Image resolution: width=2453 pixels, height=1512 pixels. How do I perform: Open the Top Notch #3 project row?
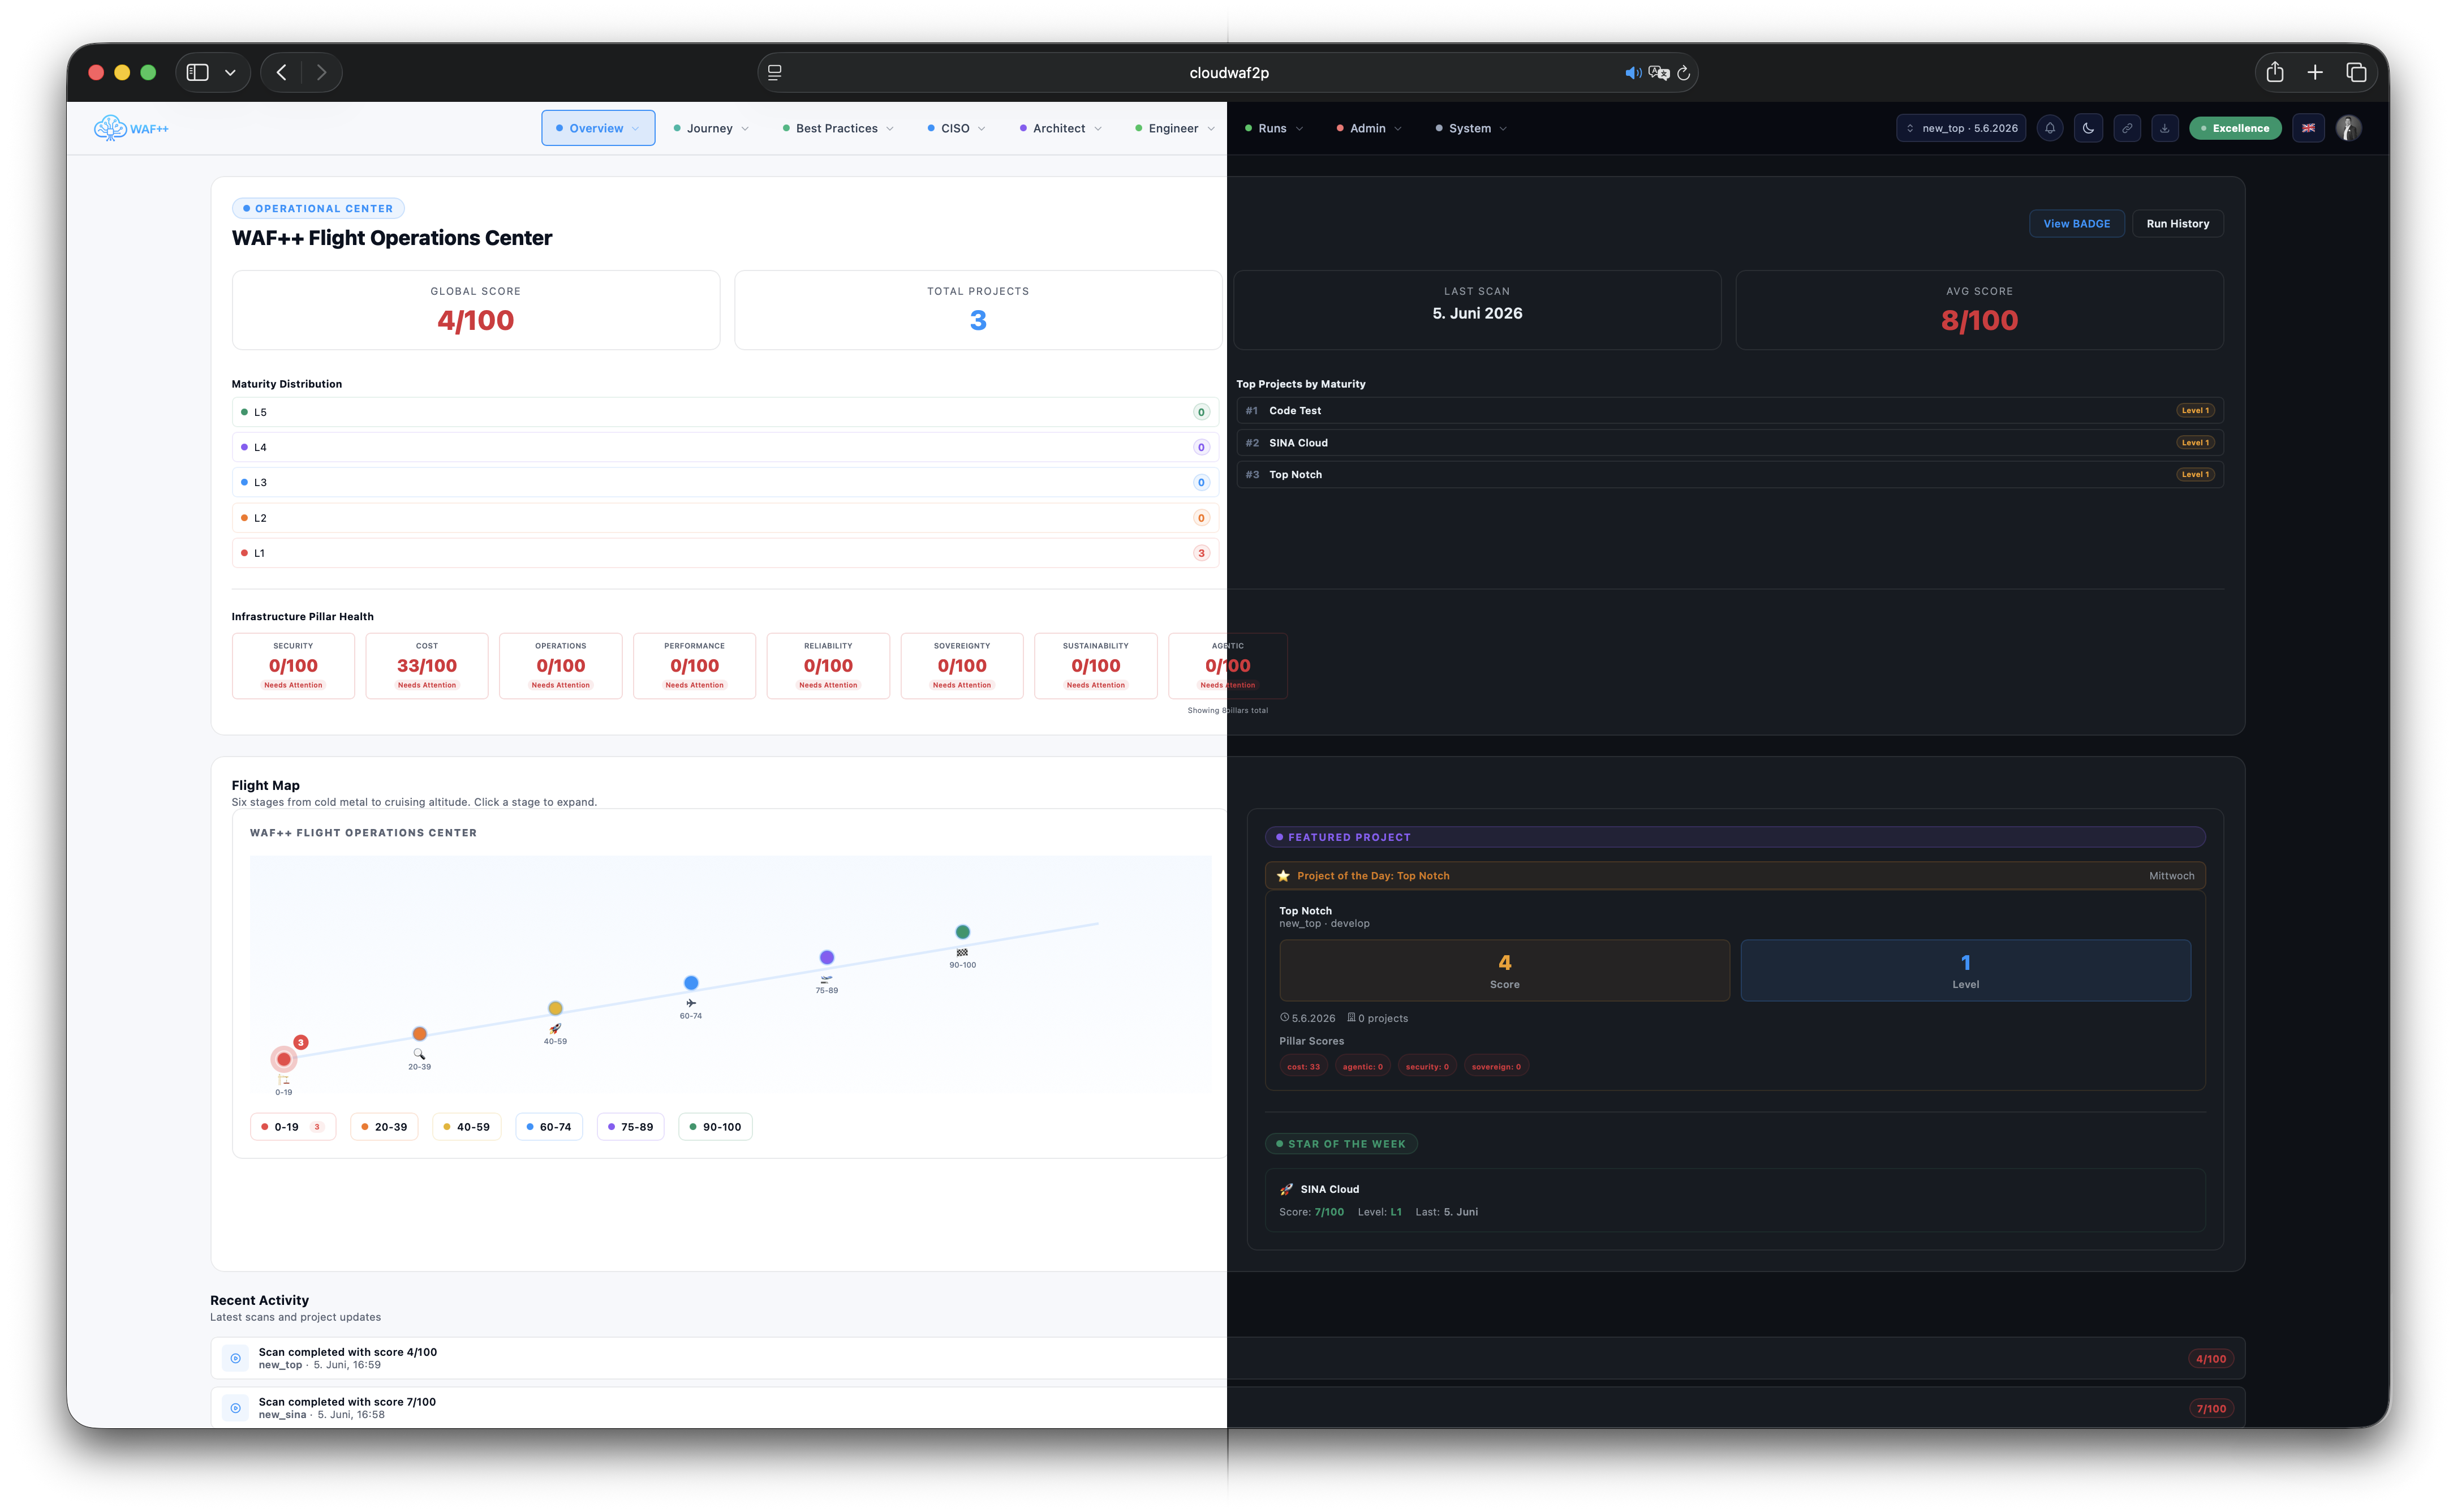coord(1729,475)
